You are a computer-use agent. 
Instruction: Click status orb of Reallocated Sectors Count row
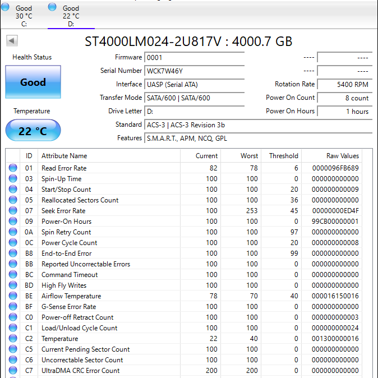[x=13, y=200]
